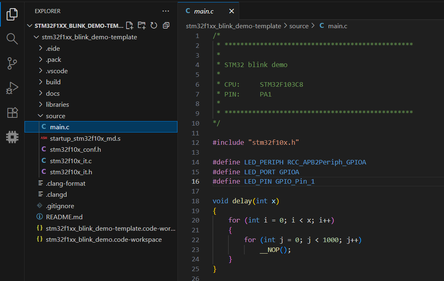Image resolution: width=444 pixels, height=281 pixels.
Task: Click line number 16 in the gutter
Action: point(195,181)
